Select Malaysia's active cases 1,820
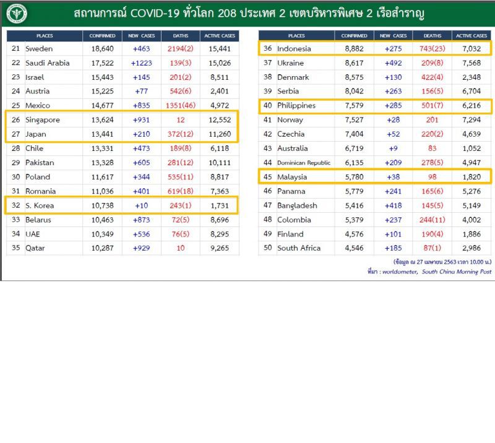Viewport: 495px width, 443px height. tap(471, 177)
